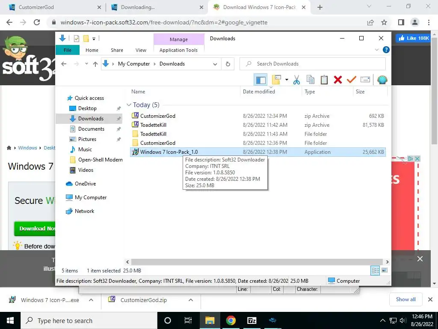The height and width of the screenshot is (329, 438).
Task: Open the Home ribbon tab
Action: pyautogui.click(x=92, y=50)
